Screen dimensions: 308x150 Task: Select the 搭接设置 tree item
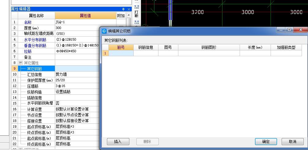click(x=34, y=121)
